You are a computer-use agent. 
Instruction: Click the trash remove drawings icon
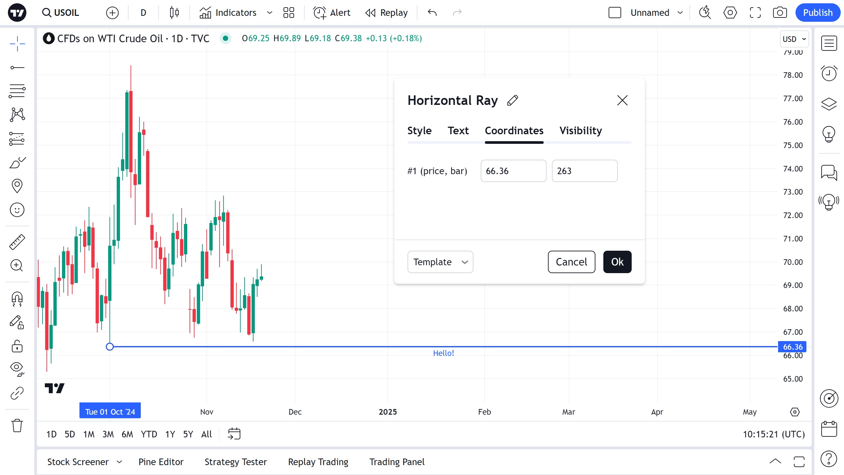pos(17,426)
